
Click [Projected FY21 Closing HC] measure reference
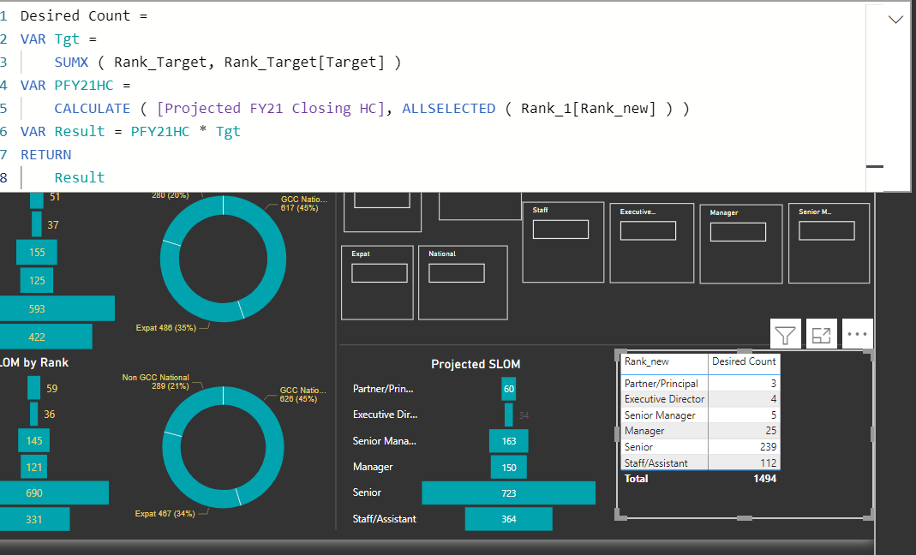271,109
